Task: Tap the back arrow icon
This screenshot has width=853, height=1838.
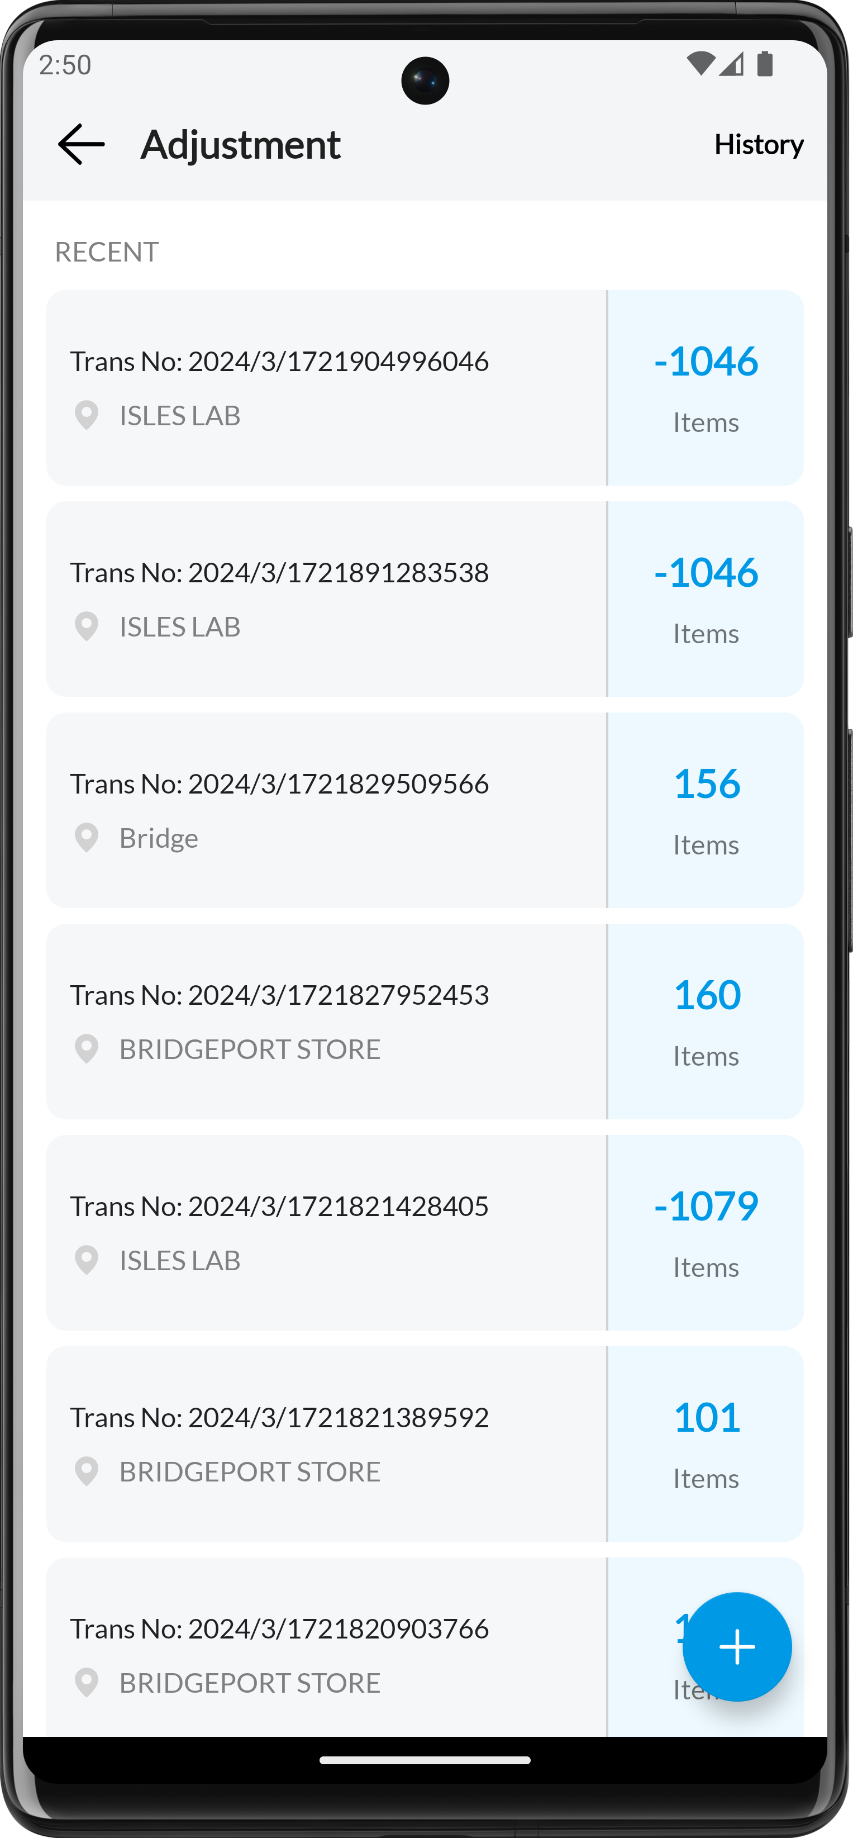Action: pos(80,144)
